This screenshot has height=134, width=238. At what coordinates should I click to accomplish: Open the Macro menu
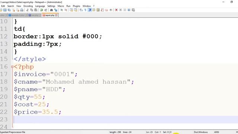[x=61, y=6]
